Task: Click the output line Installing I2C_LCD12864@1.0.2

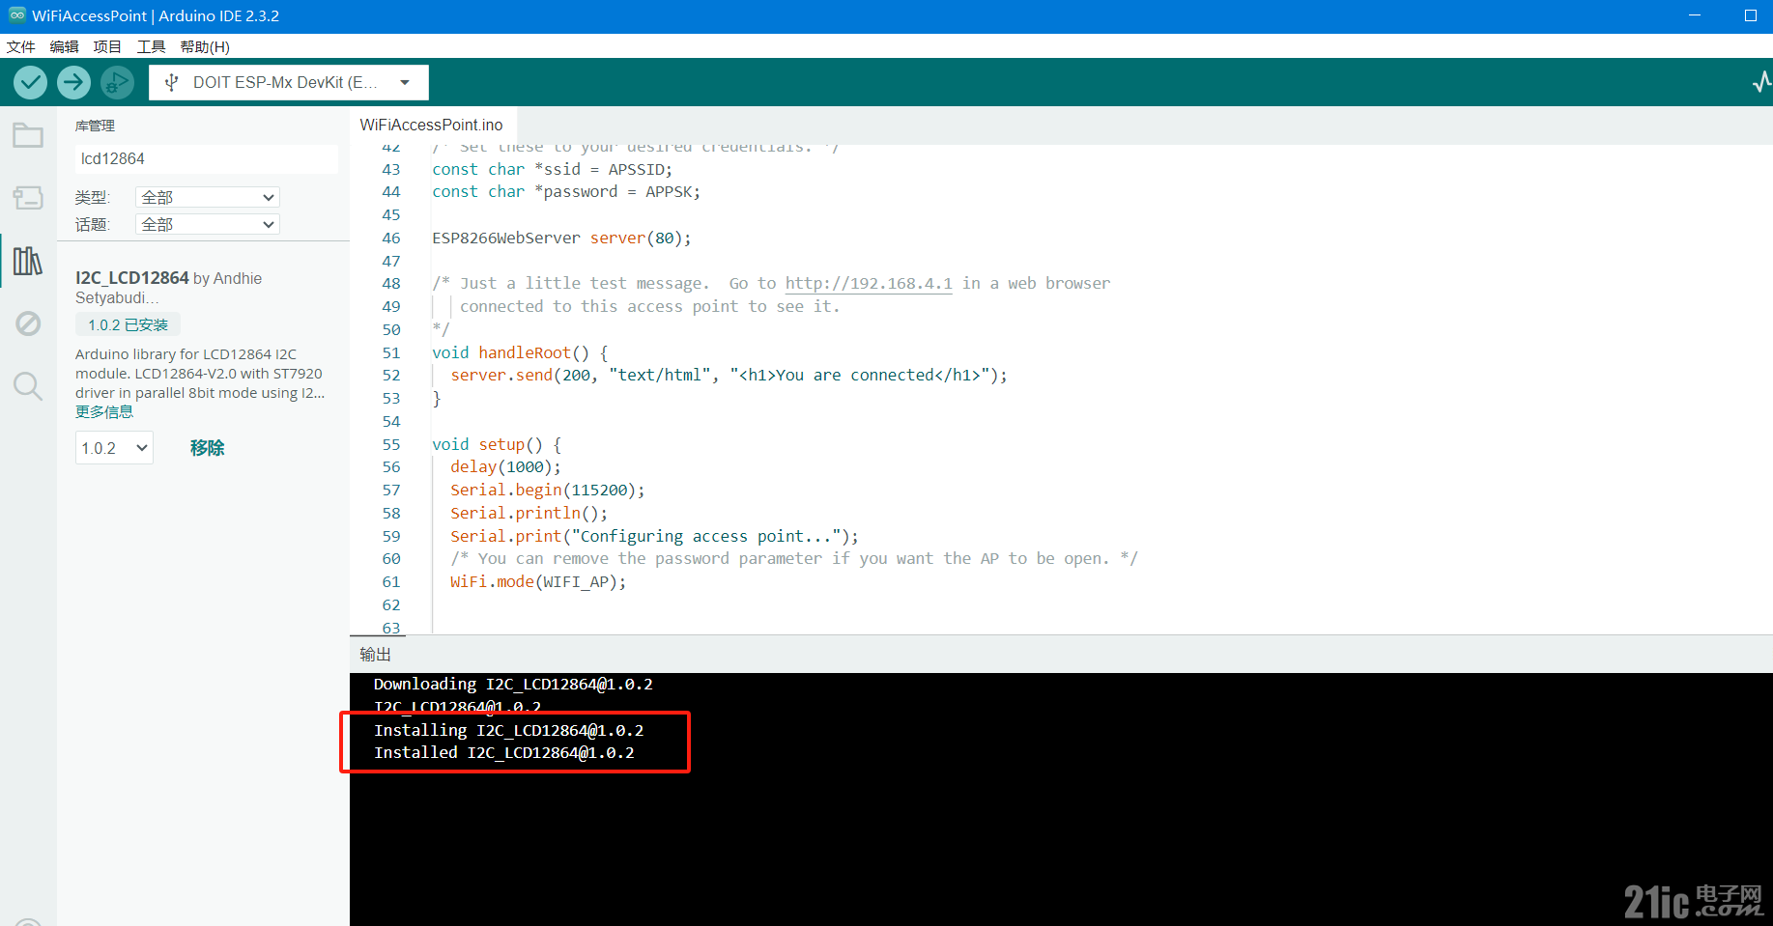Action: 509,730
